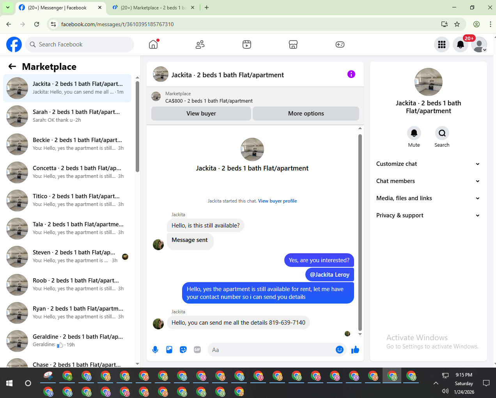The height and width of the screenshot is (398, 496).
Task: Show hidden system tray icons chevron
Action: tap(436, 383)
